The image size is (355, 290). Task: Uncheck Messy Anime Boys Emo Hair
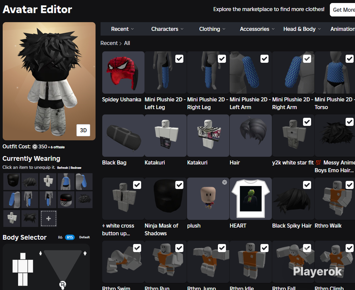(x=350, y=122)
